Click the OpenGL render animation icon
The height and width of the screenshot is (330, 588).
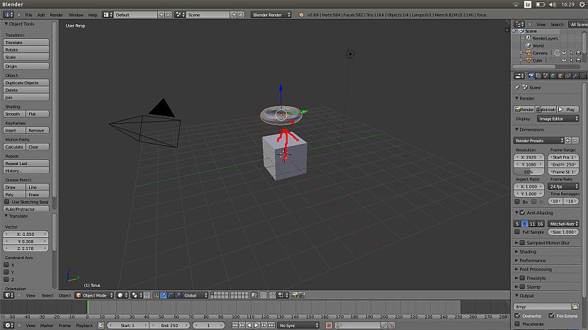[302, 295]
